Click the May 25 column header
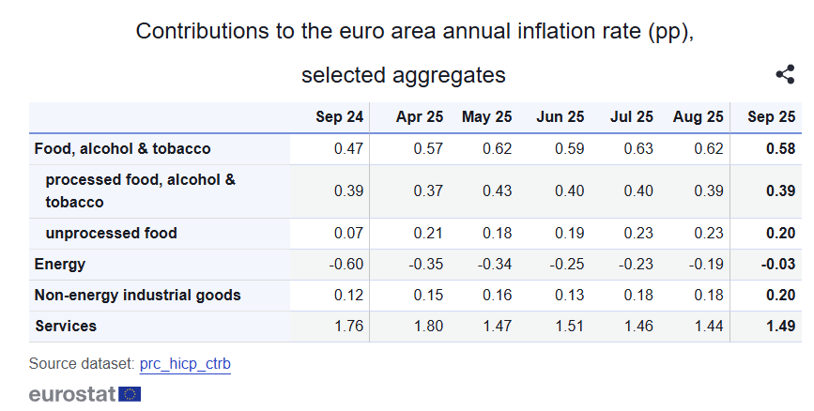 (486, 117)
